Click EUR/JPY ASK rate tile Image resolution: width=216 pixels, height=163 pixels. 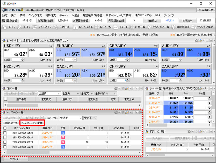pos(93,53)
